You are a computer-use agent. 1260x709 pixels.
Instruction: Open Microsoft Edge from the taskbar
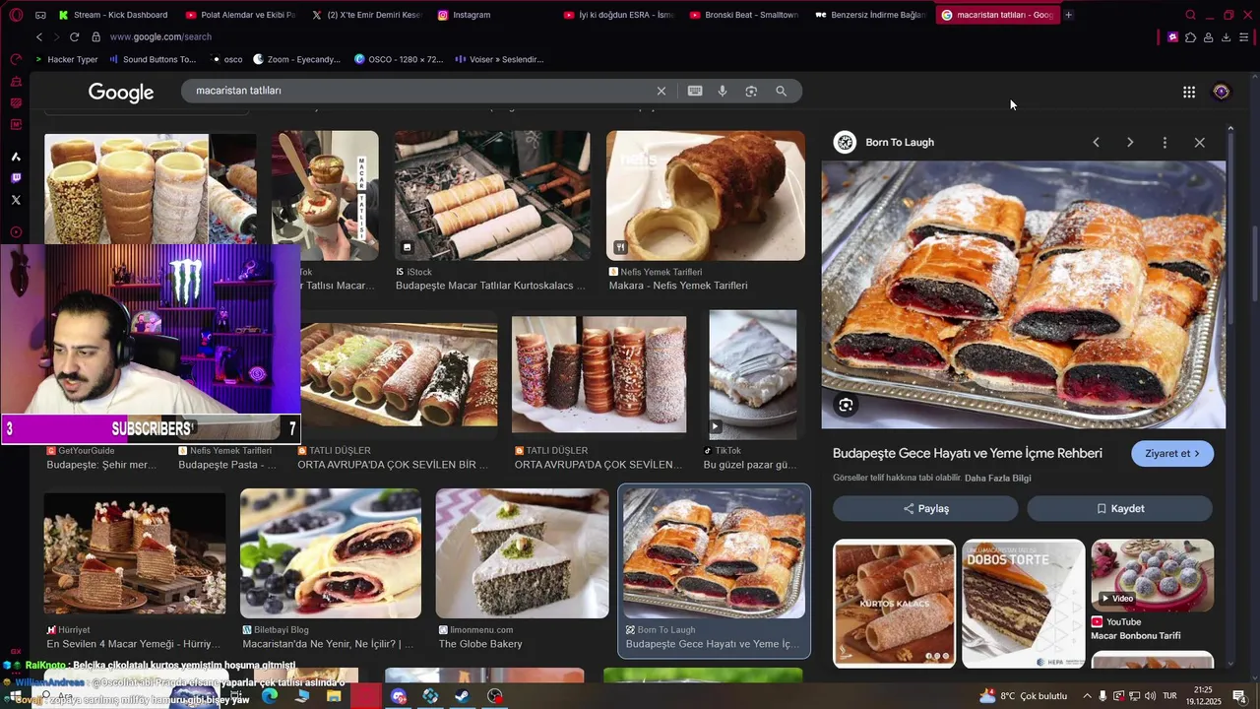(x=270, y=696)
